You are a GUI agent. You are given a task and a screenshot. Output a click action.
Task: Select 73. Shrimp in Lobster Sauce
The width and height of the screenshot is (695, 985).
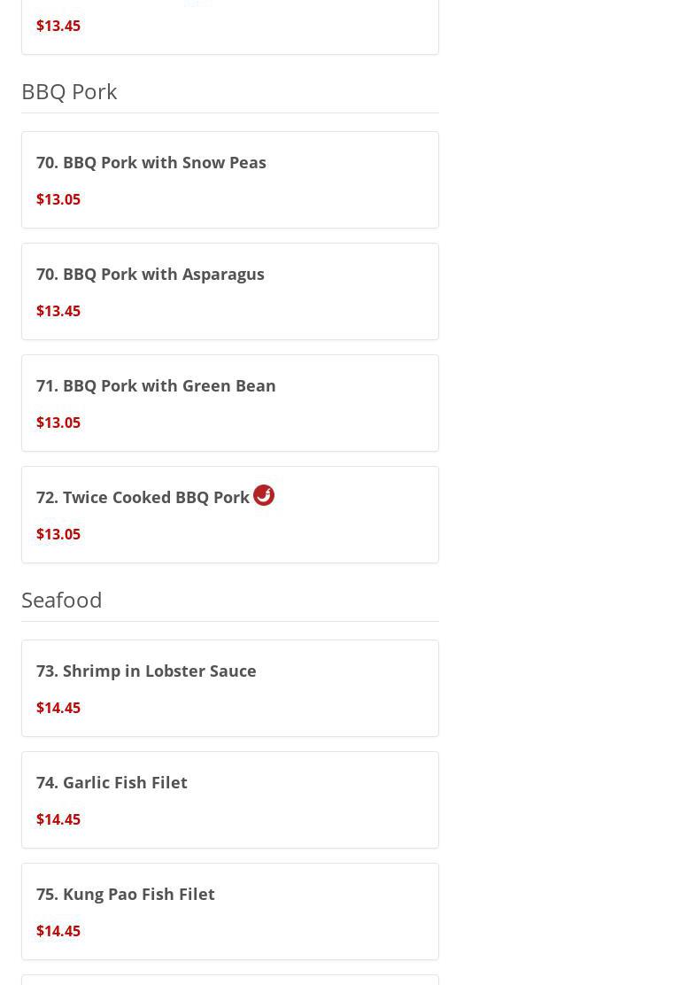pos(146,671)
